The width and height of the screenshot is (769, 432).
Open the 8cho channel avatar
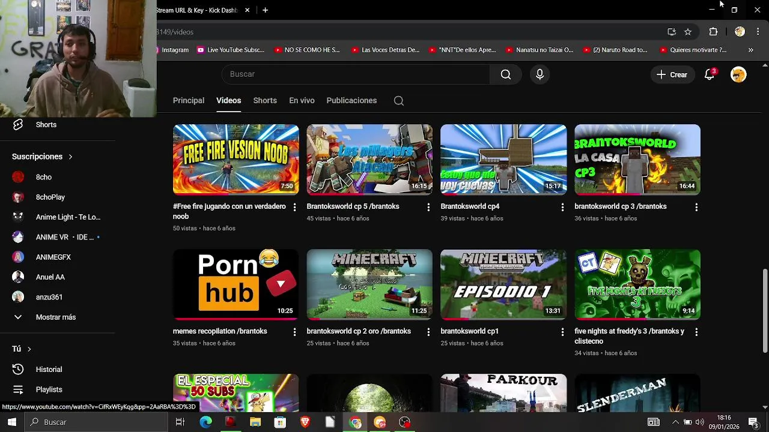coord(18,177)
